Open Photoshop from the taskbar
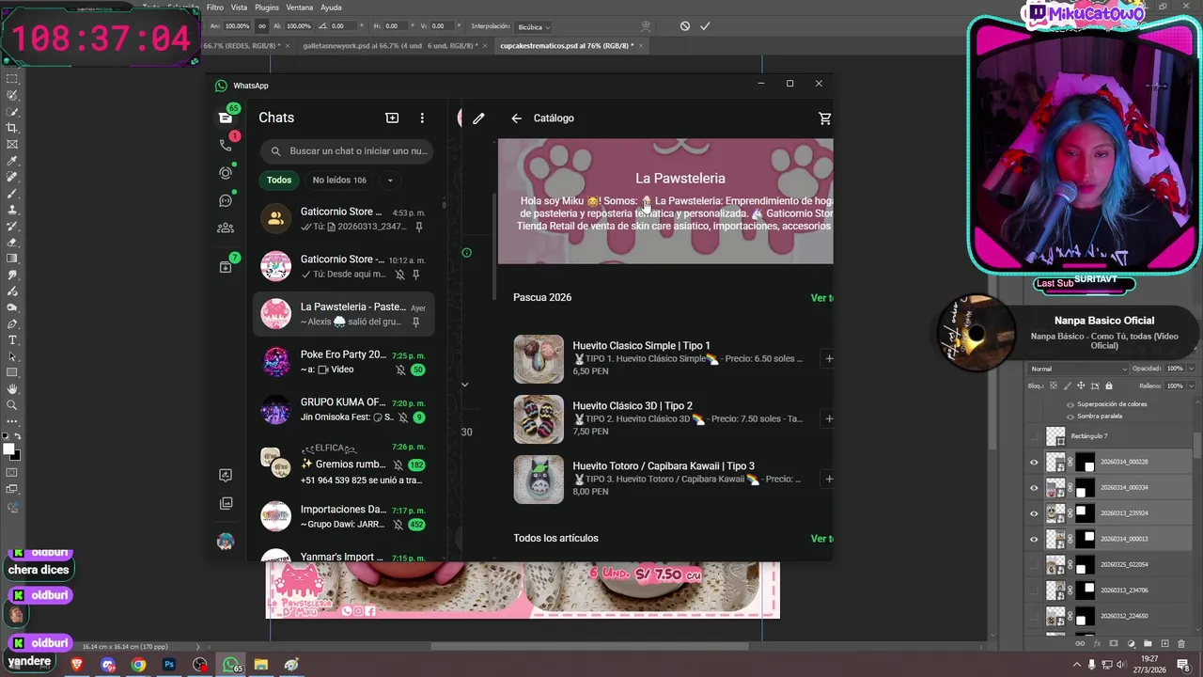 (169, 665)
